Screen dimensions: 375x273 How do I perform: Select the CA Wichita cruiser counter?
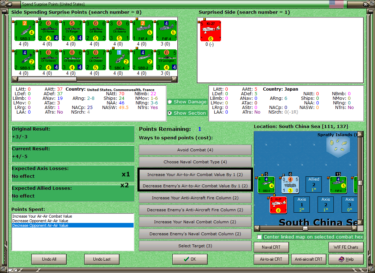[96, 31]
